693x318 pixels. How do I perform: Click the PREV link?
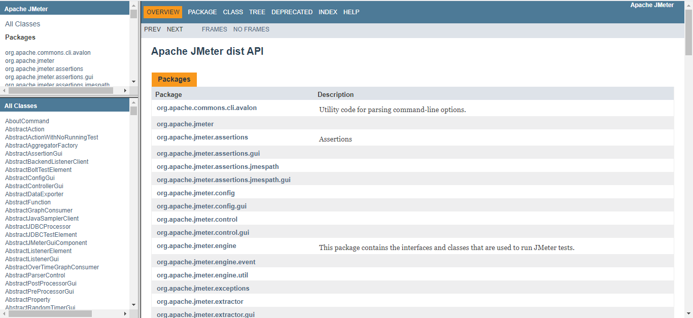pos(152,29)
